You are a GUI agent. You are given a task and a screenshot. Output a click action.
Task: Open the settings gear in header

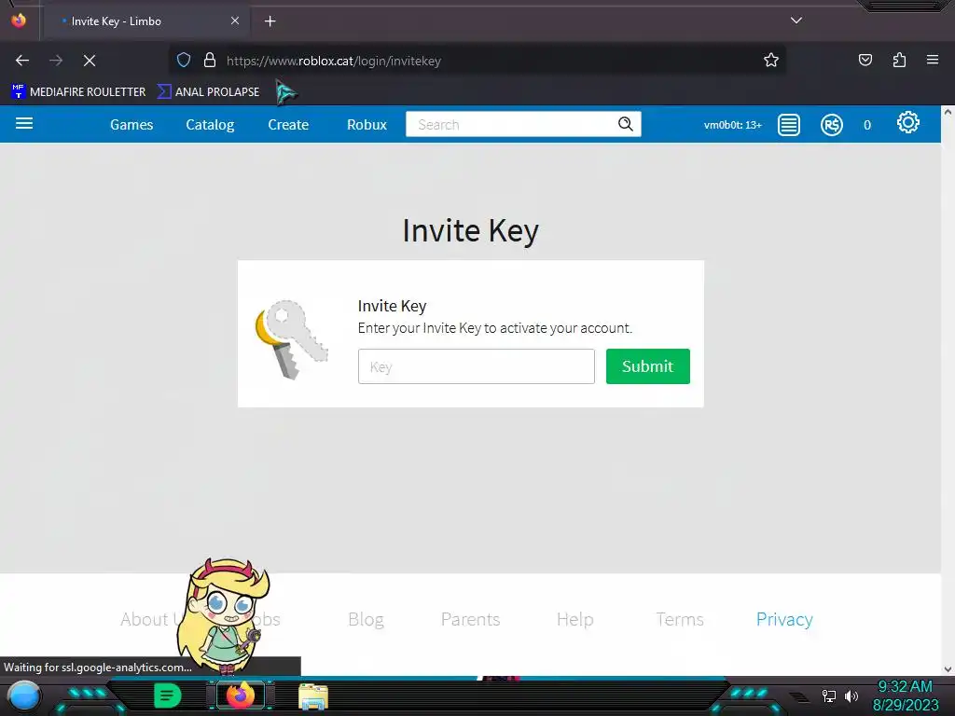coord(908,122)
